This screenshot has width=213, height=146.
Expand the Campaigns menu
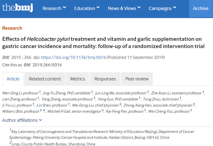point(162,8)
